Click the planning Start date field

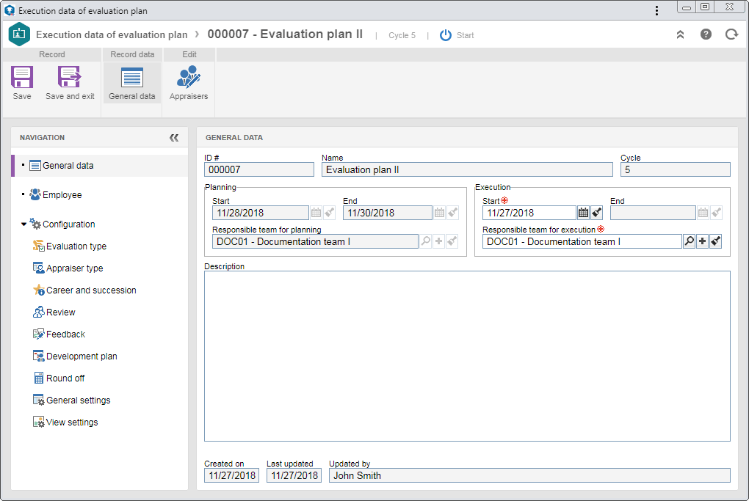[x=261, y=213]
